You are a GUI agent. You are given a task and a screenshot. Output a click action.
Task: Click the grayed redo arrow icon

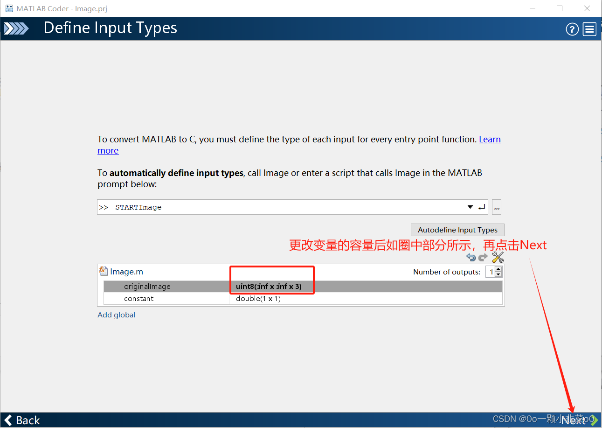pyautogui.click(x=483, y=257)
